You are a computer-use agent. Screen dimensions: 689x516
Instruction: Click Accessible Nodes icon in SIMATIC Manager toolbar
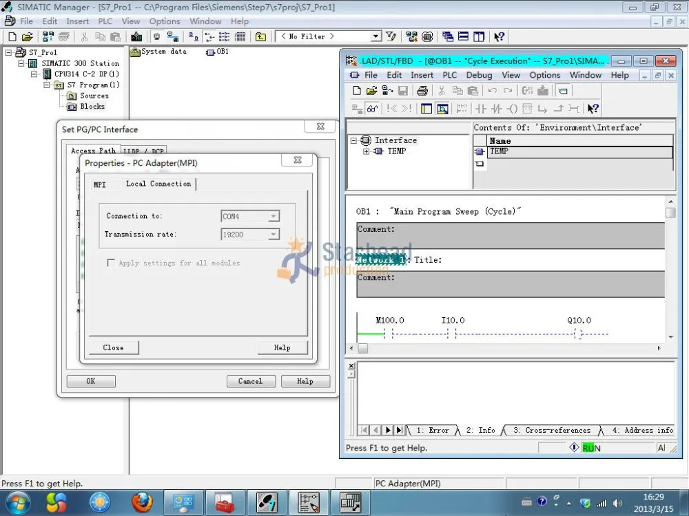48,37
